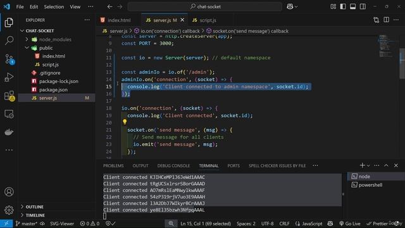Viewport: 405px width, 228px height.
Task: Click the VS Code logo icon
Action: pyautogui.click(x=7, y=6)
